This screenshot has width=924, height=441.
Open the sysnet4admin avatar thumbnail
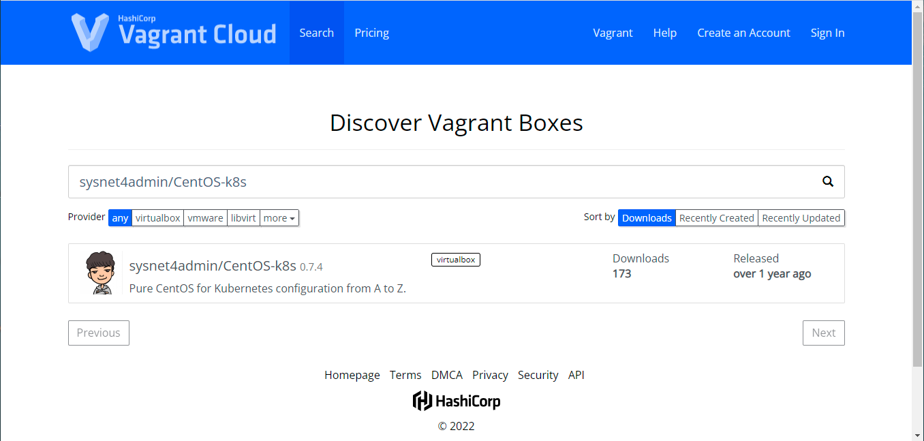click(100, 273)
